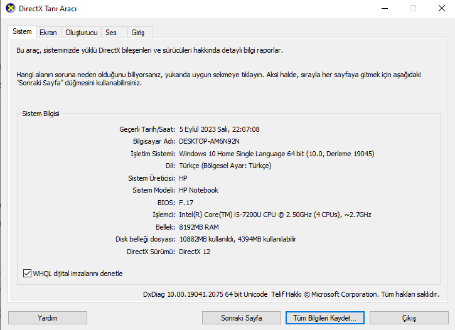Click the İşlemci label
This screenshot has height=330, width=455.
tap(164, 215)
